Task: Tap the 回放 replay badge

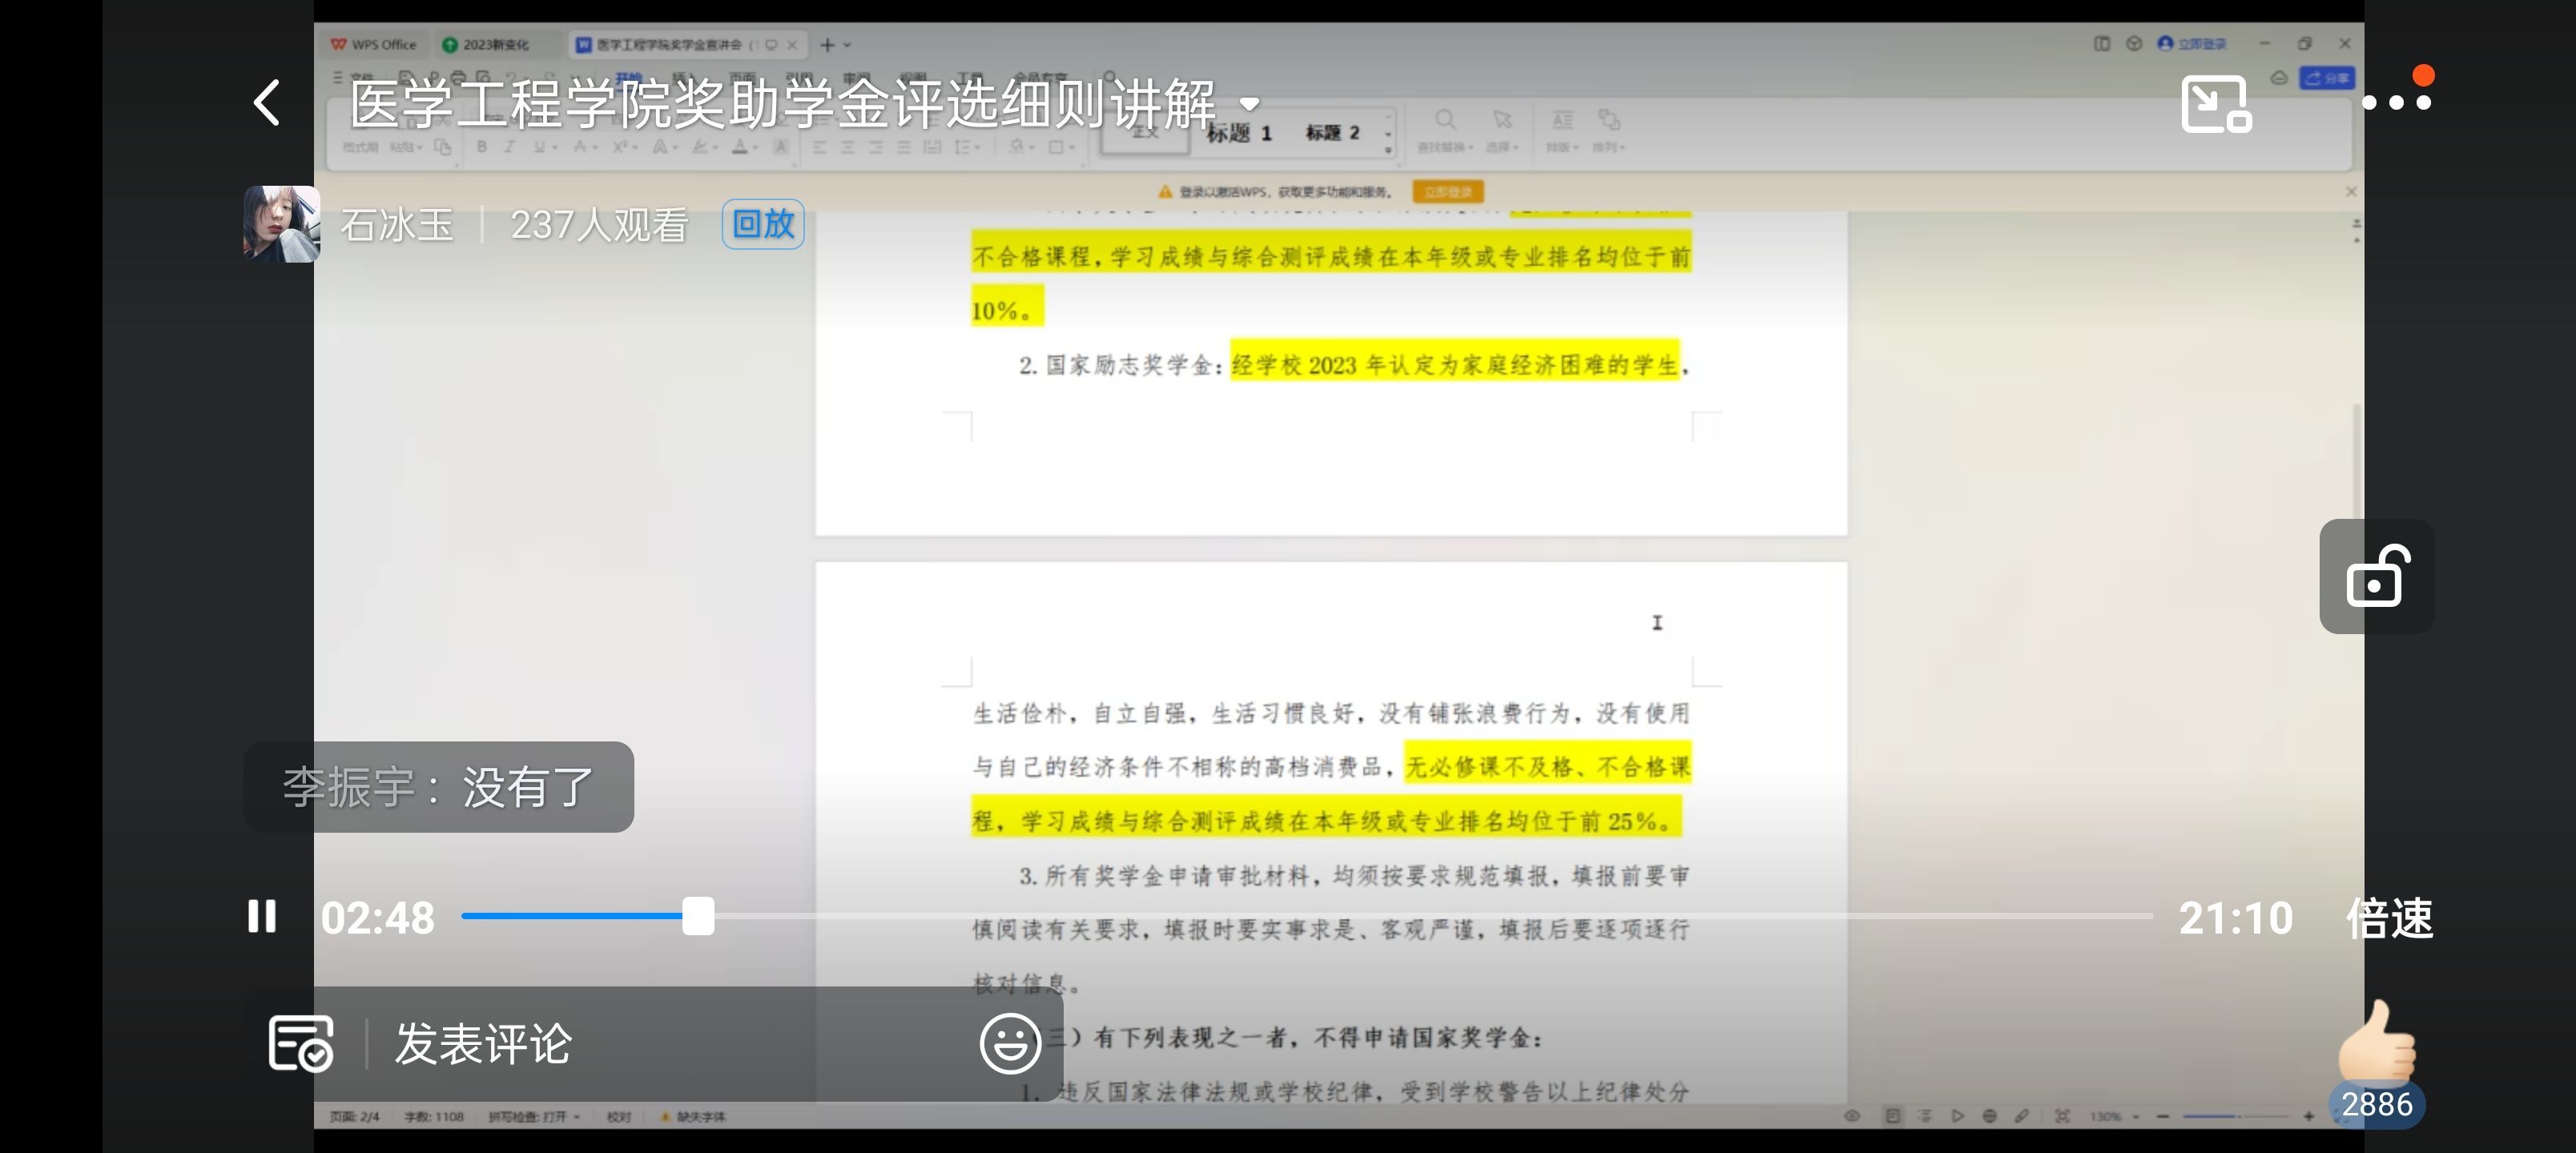Action: click(x=763, y=224)
